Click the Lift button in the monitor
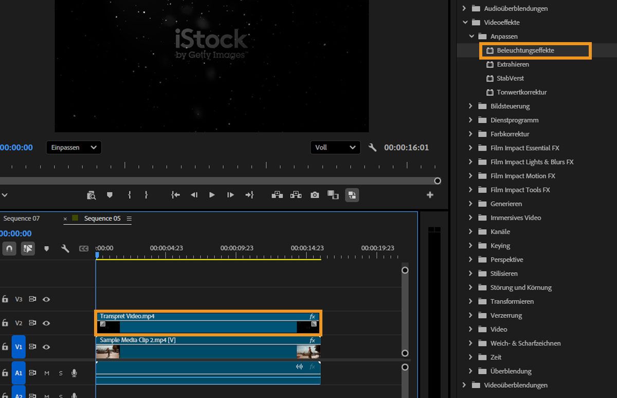 point(277,195)
